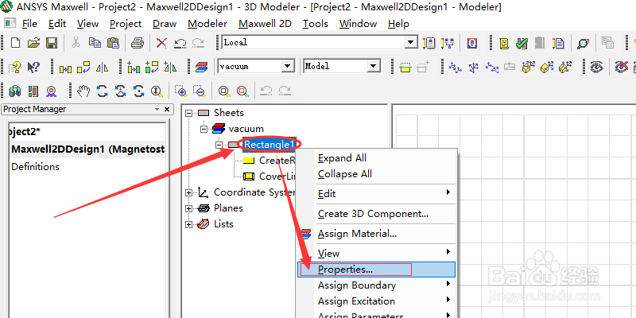Delete selection with the red X icon
This screenshot has width=636, height=318.
[x=161, y=43]
